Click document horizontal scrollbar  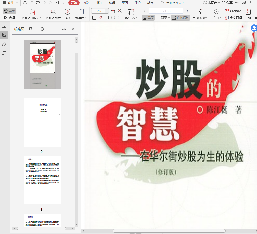(x=169, y=231)
